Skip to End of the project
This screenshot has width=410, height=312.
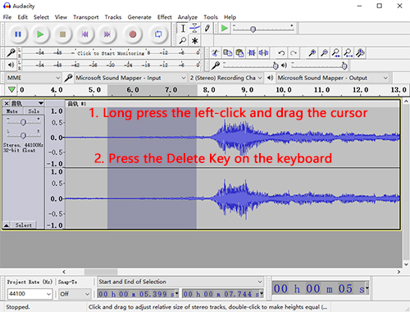coord(107,34)
